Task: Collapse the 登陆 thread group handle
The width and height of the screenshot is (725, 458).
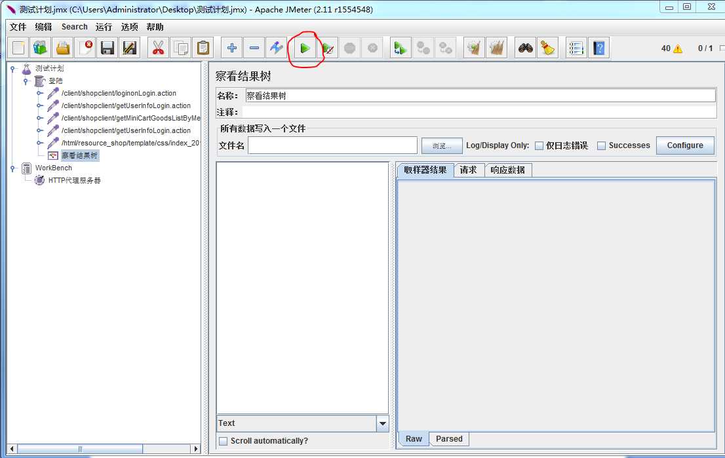Action: 26,81
